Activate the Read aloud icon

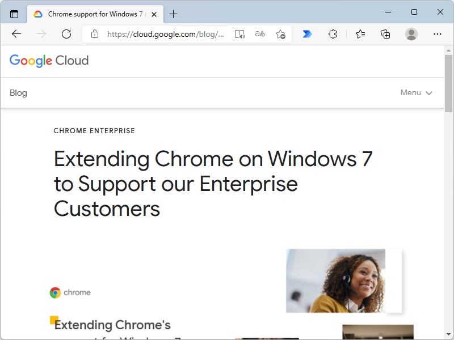pos(239,34)
